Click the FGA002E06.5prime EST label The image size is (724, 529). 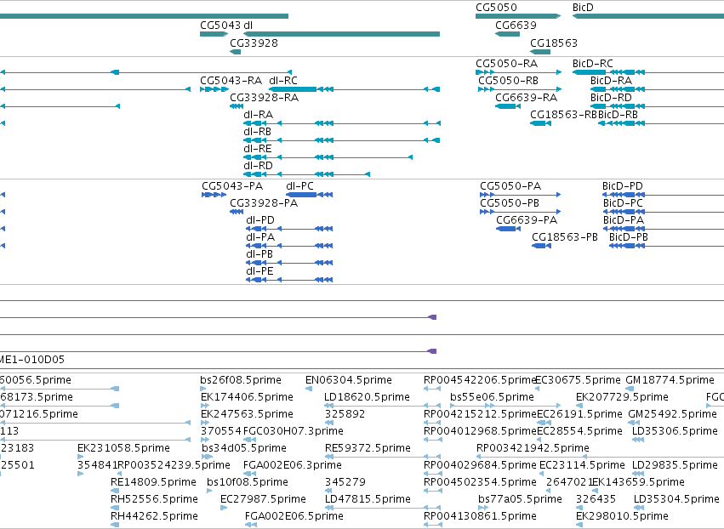pyautogui.click(x=294, y=516)
